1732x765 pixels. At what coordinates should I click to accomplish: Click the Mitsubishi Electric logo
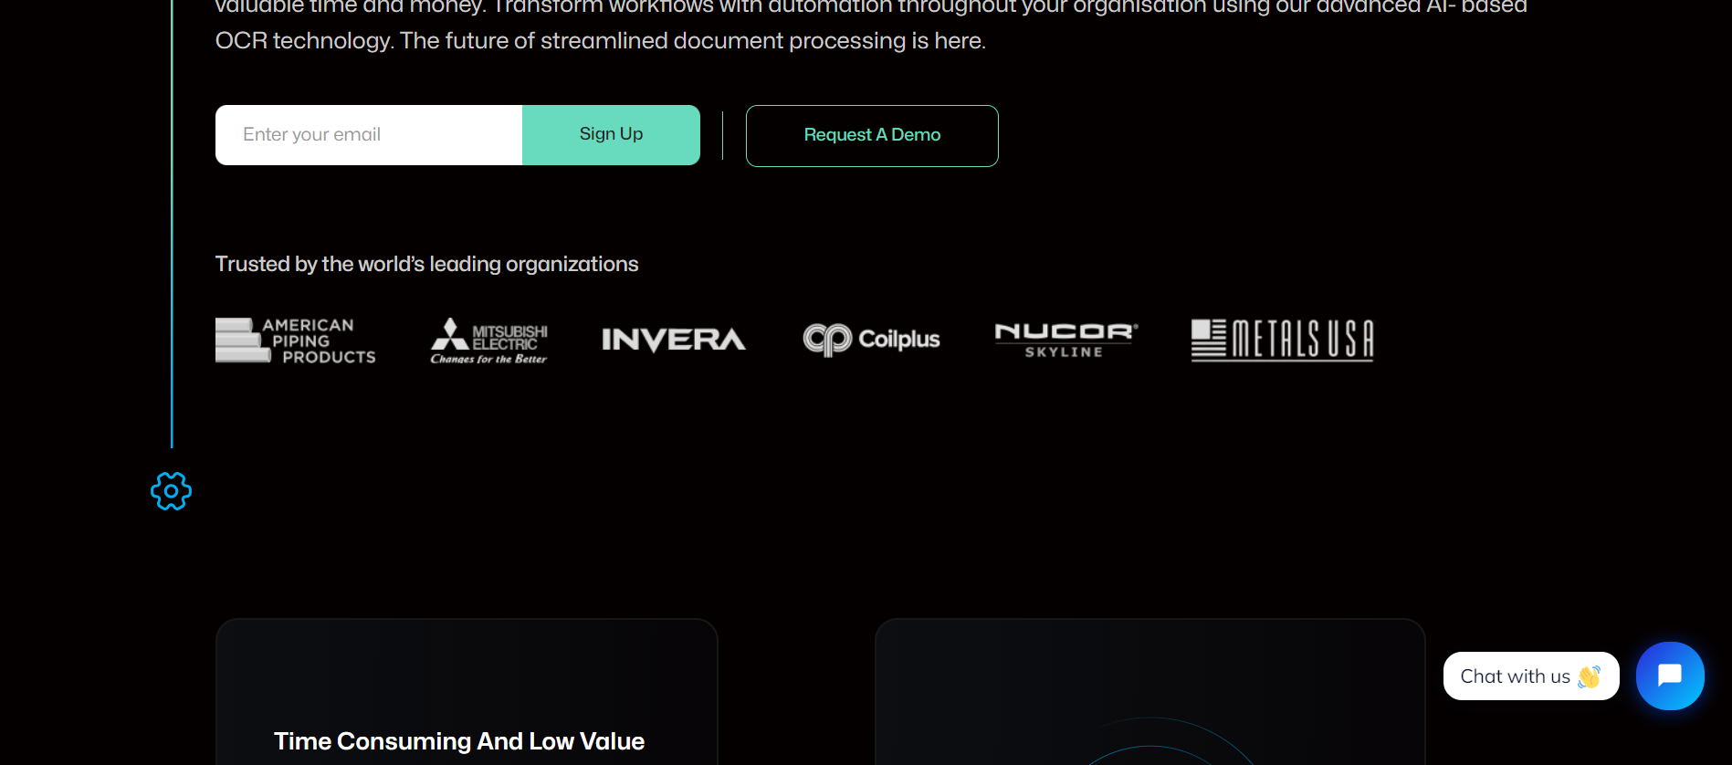coord(489,341)
